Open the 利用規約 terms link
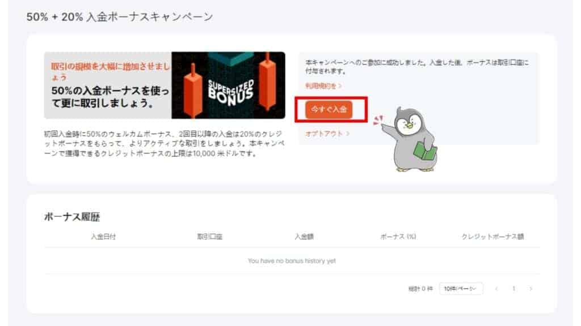This screenshot has width=581, height=326. 323,86
